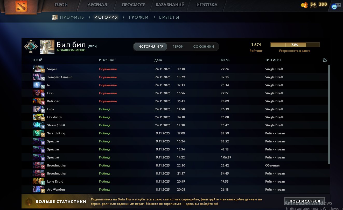Click the rank confidence 73% progress bar
343x210 pixels.
[x=295, y=45]
